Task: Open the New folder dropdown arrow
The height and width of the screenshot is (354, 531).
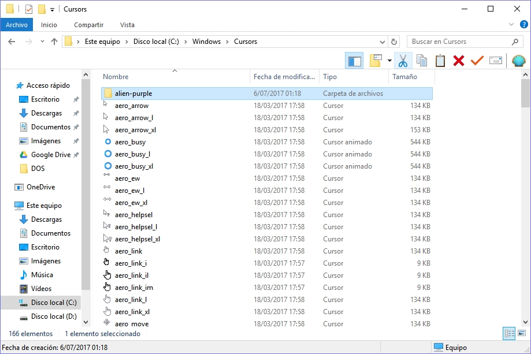Action: [x=389, y=61]
